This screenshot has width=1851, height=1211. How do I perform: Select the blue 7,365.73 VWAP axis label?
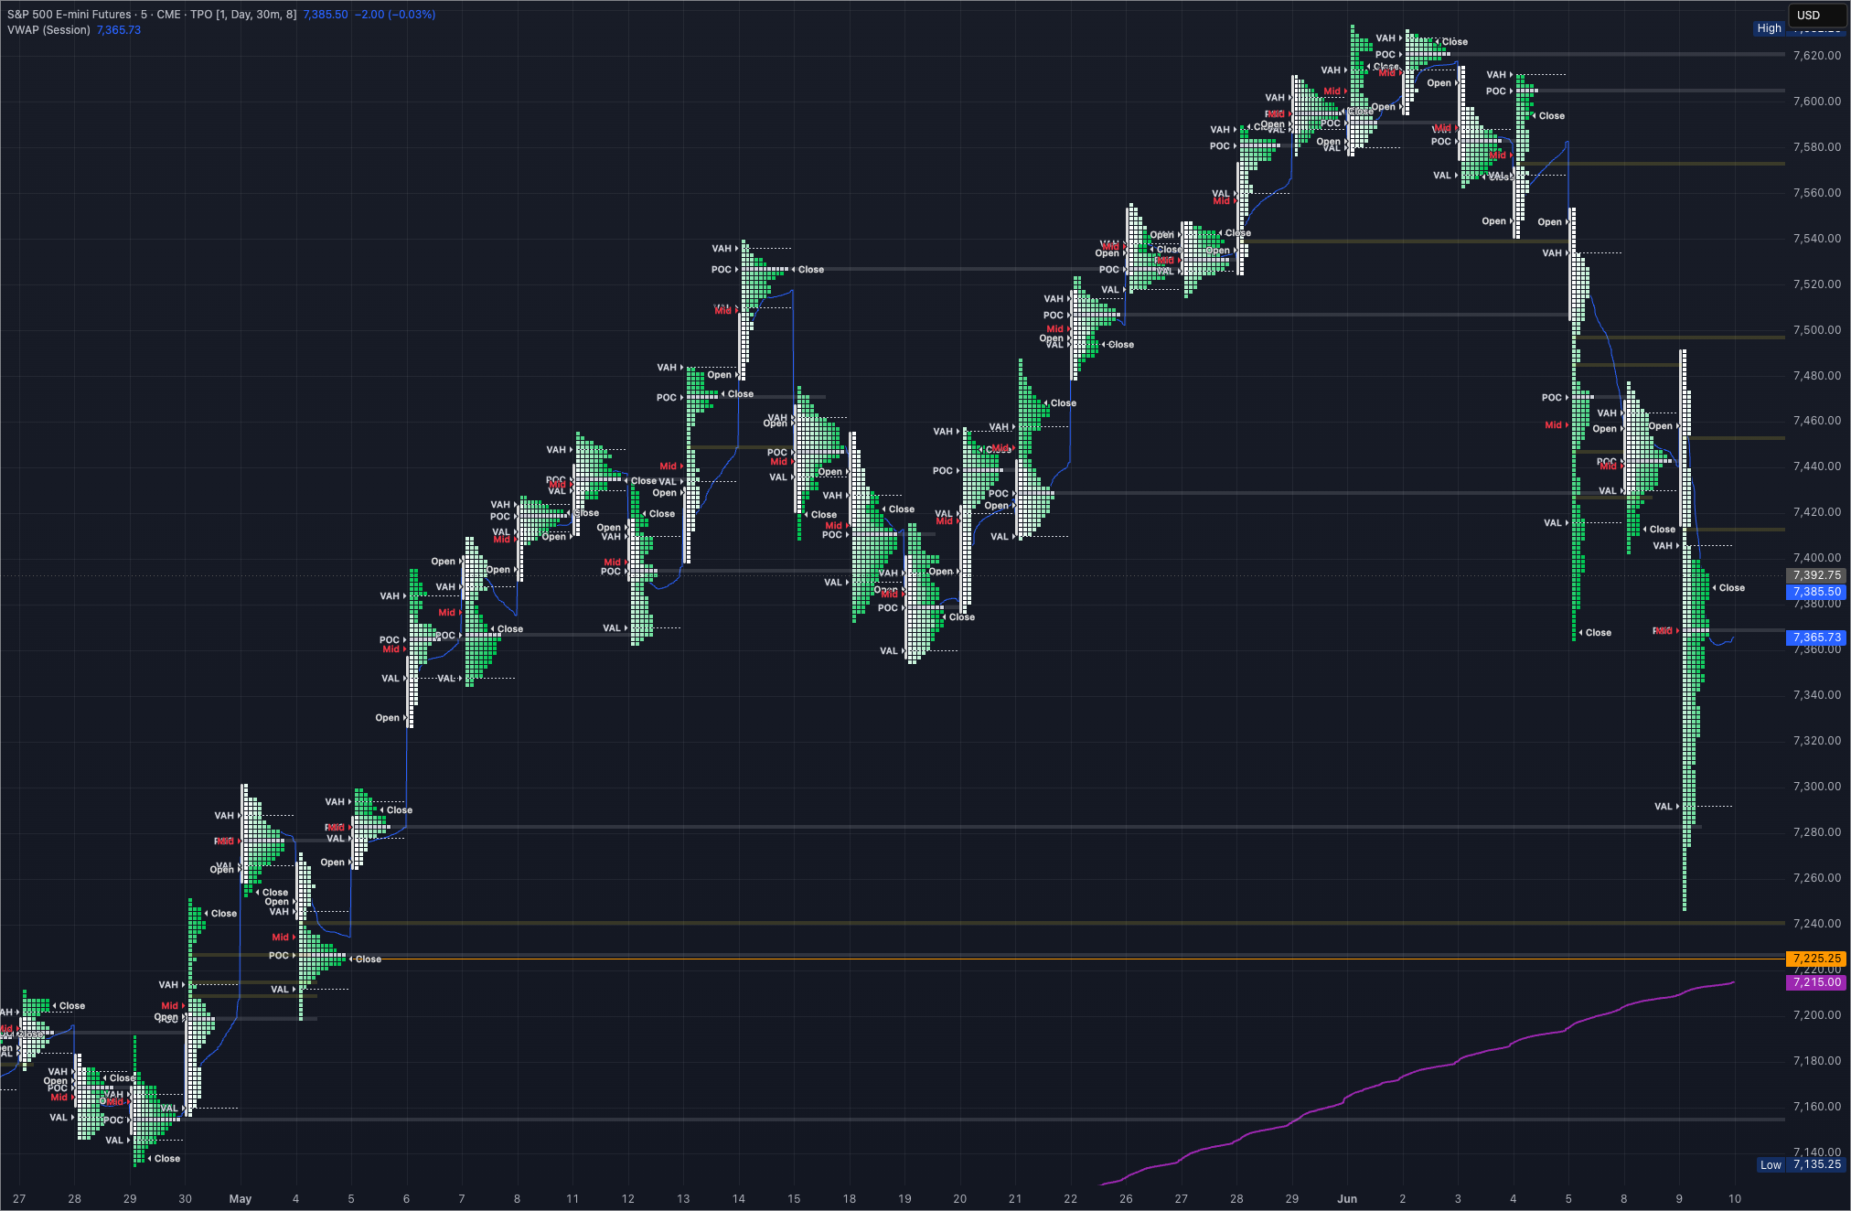coord(1817,638)
